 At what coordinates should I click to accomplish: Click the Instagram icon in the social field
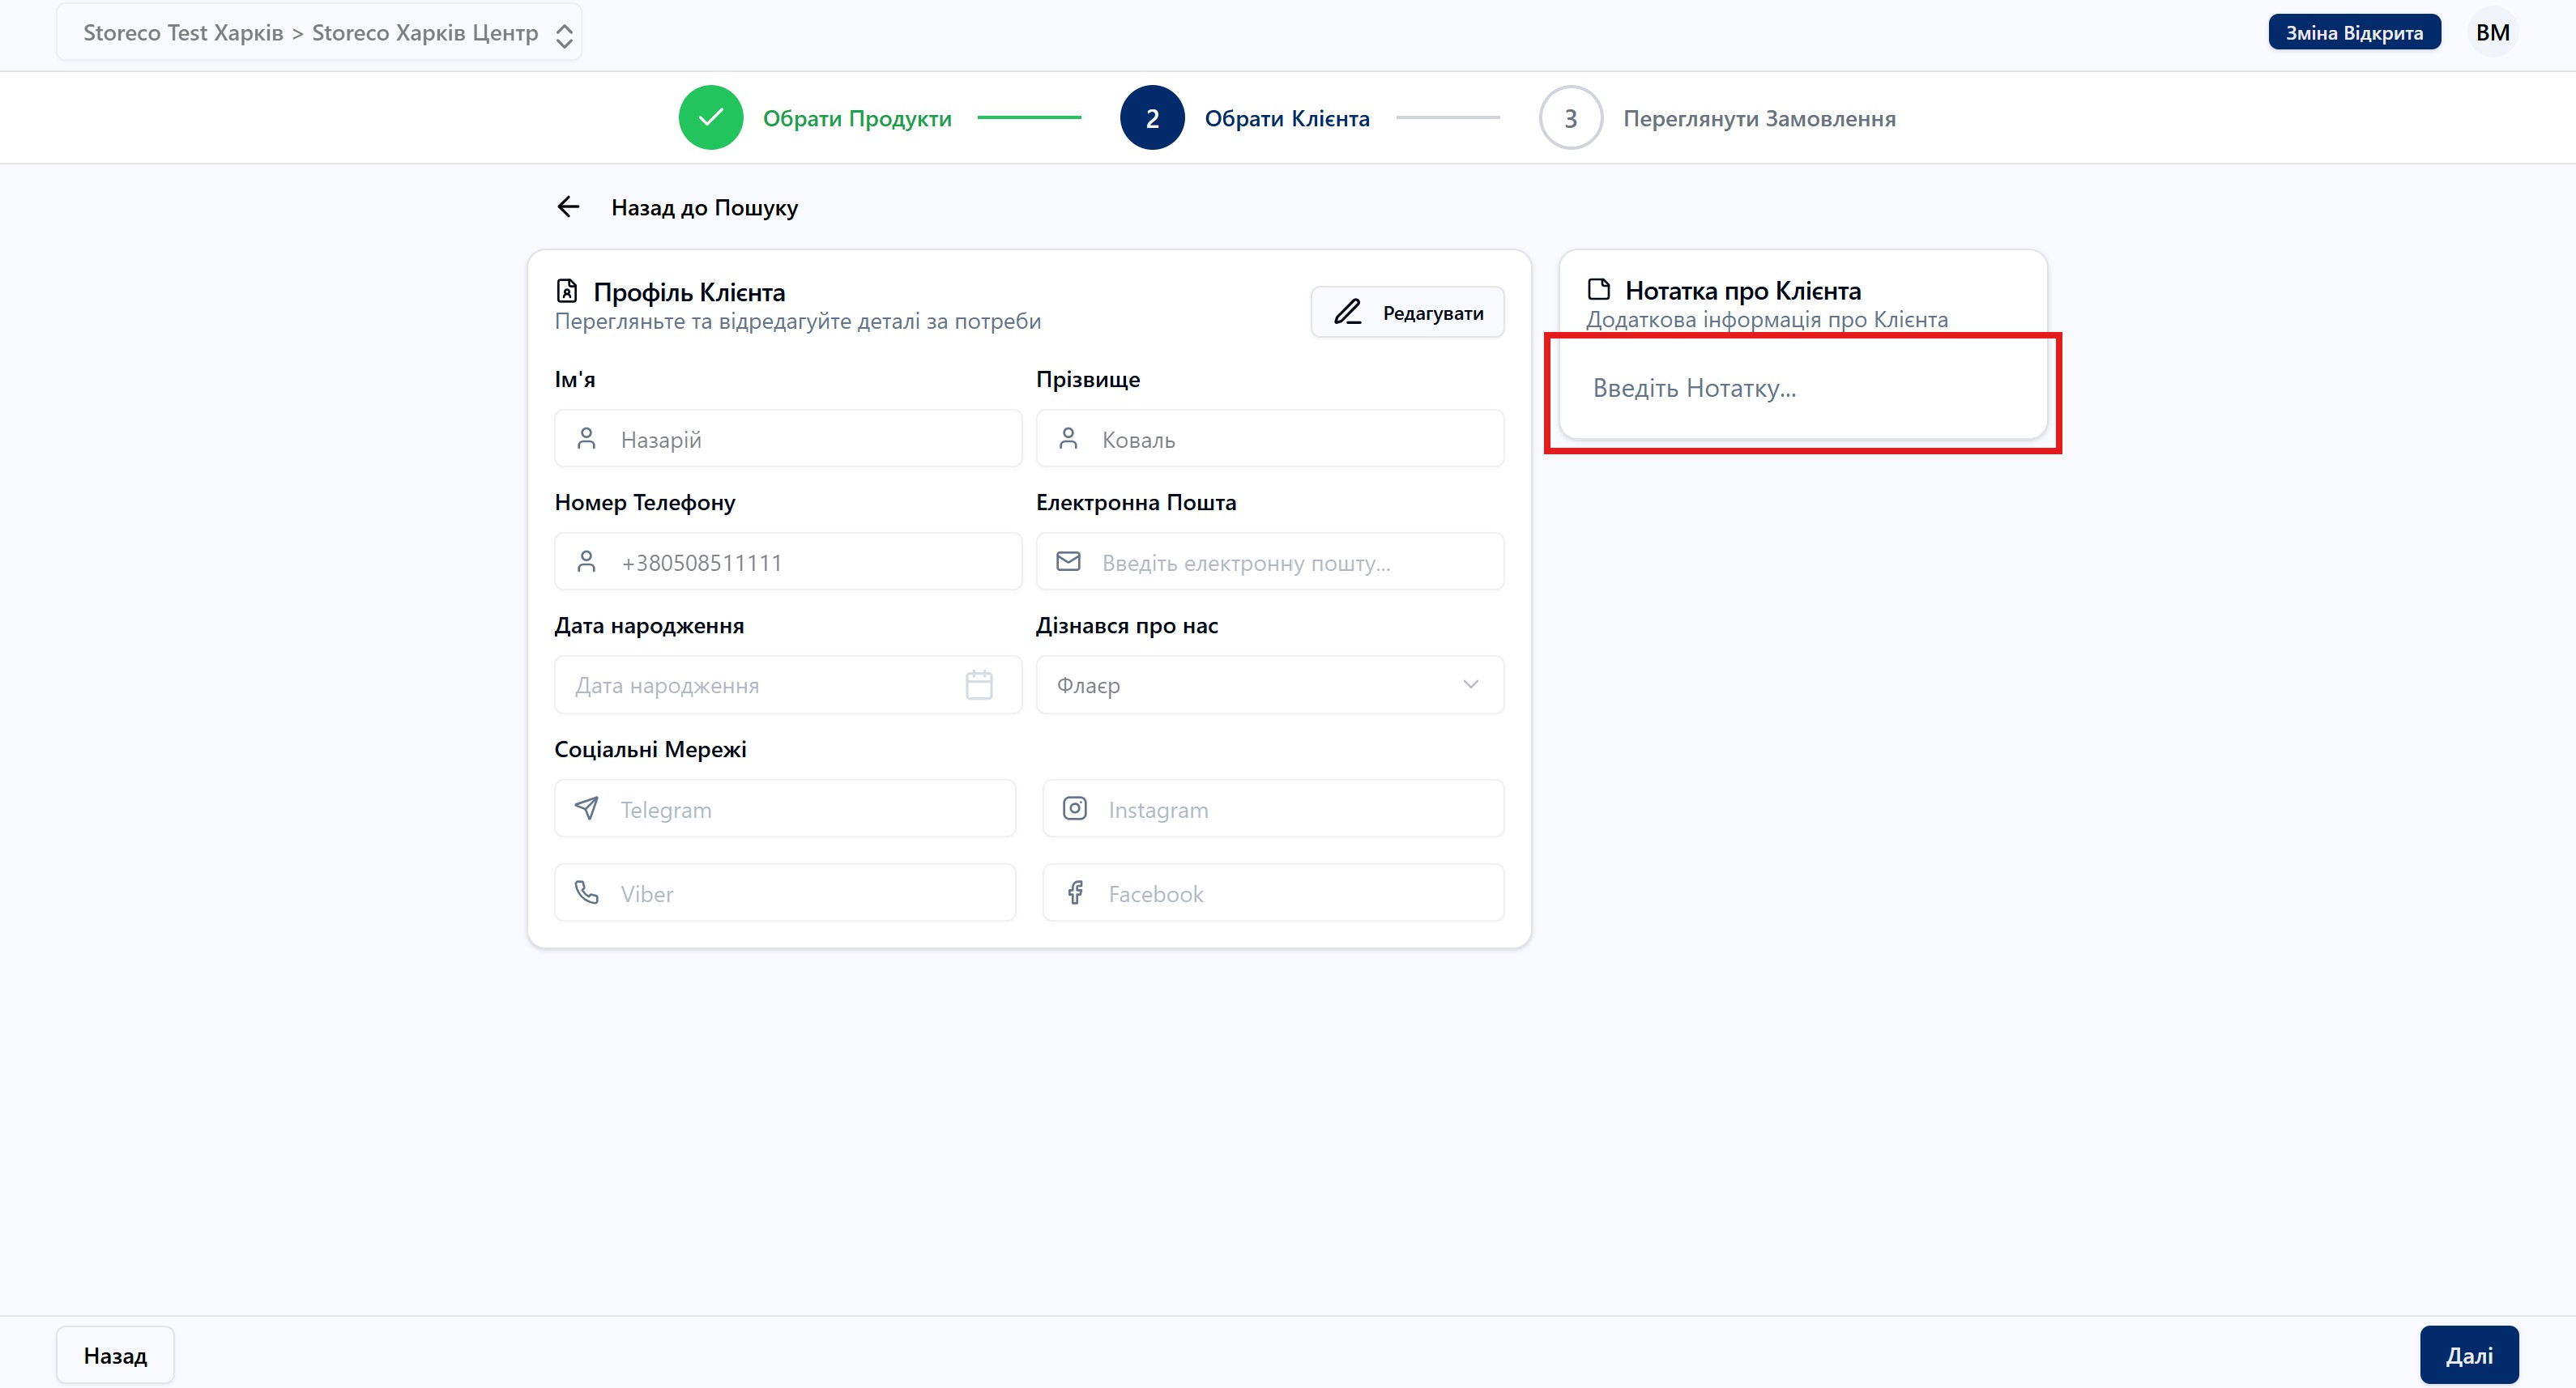tap(1074, 808)
